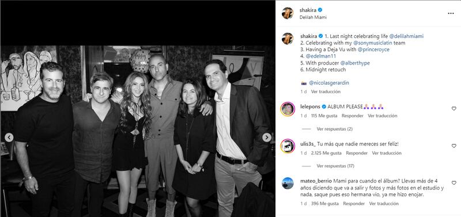Go to the next photo in carousel
The height and width of the screenshot is (217, 461).
coord(267,138)
